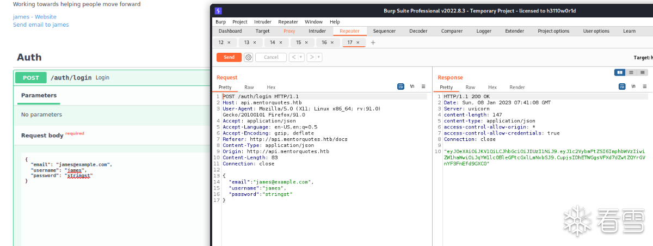This screenshot has width=653, height=246.
Task: Switch Request view to Hex
Action: click(x=271, y=87)
